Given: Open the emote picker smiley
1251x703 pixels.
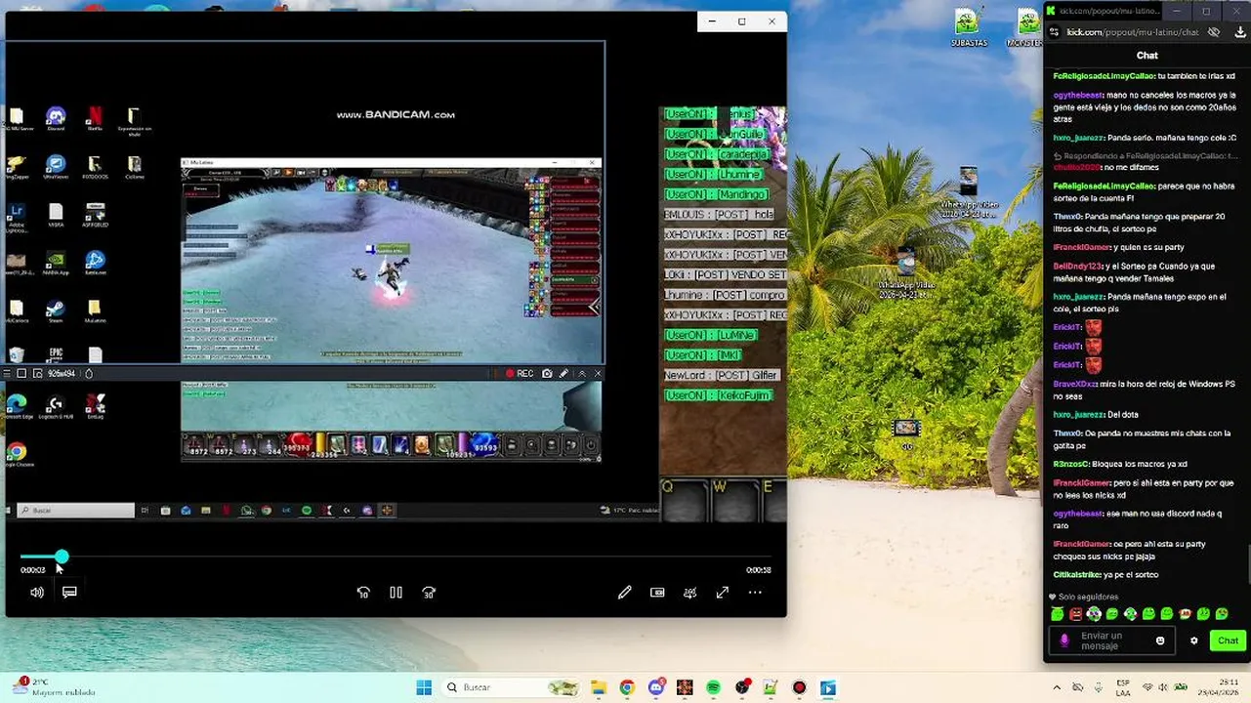Looking at the screenshot, I should pyautogui.click(x=1160, y=641).
